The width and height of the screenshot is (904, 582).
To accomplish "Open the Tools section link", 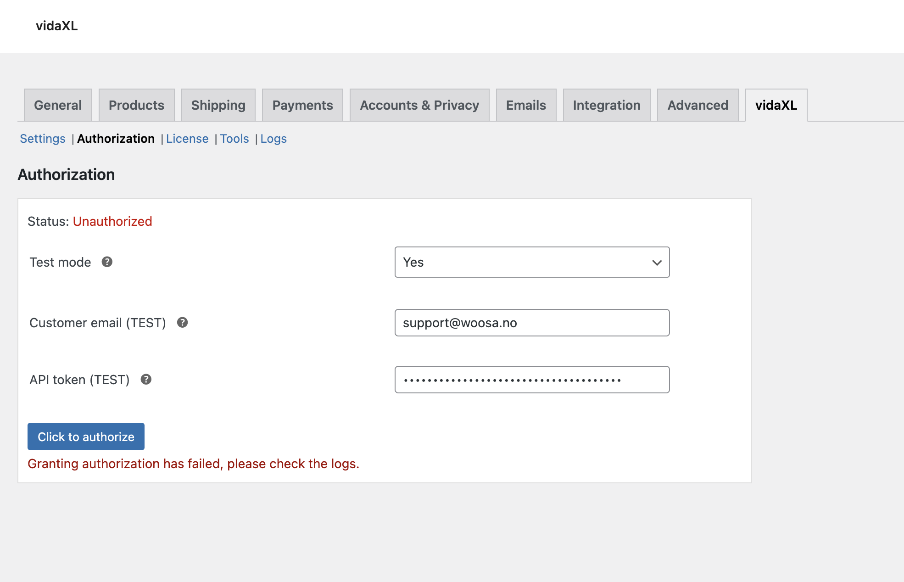I will [234, 139].
